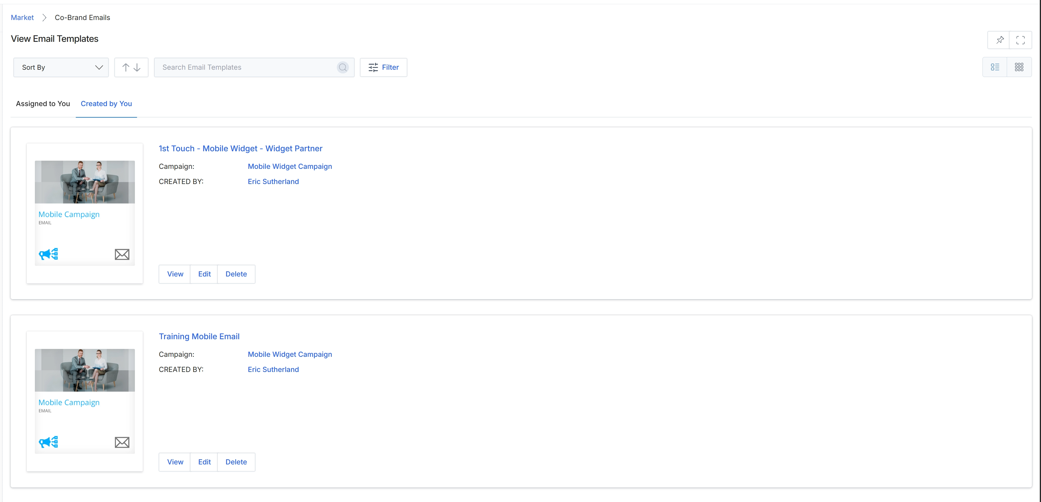
Task: Click Co-Brand Emails breadcrumb text
Action: point(82,18)
